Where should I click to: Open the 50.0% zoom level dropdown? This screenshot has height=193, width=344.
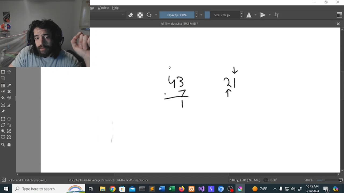tap(309, 180)
